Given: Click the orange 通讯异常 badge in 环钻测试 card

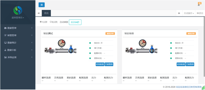Looking at the screenshot, I should pos(110,34).
